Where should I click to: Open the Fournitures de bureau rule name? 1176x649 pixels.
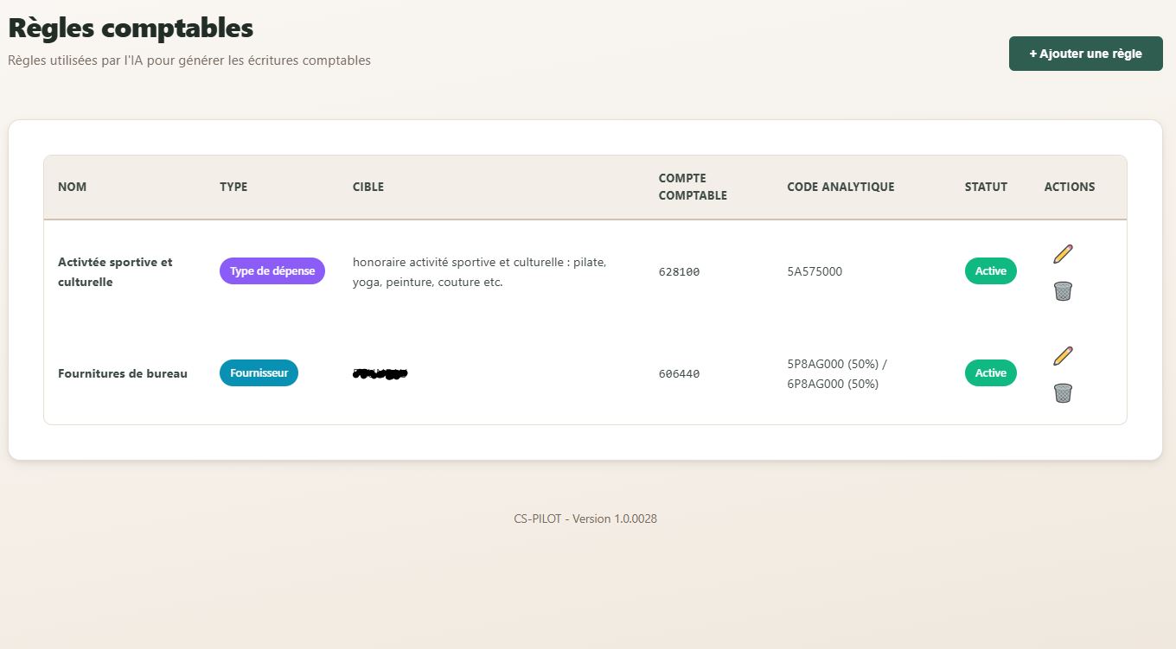pos(123,373)
